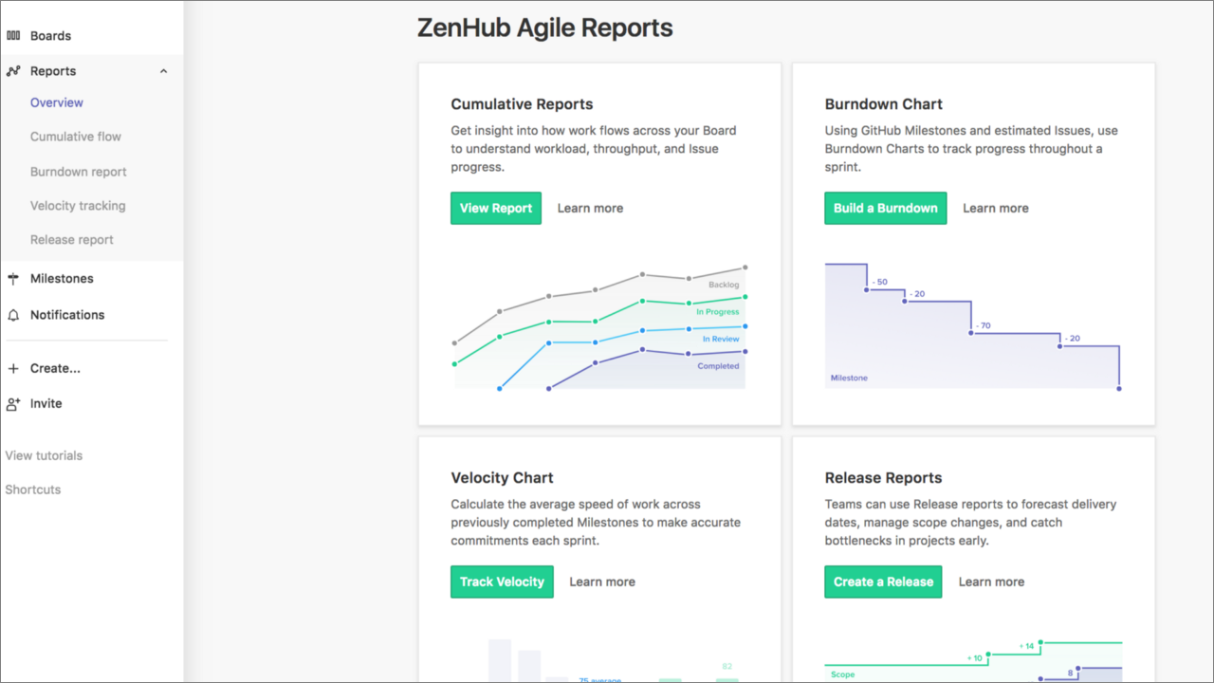Click the View Report button
The image size is (1214, 683).
496,209
